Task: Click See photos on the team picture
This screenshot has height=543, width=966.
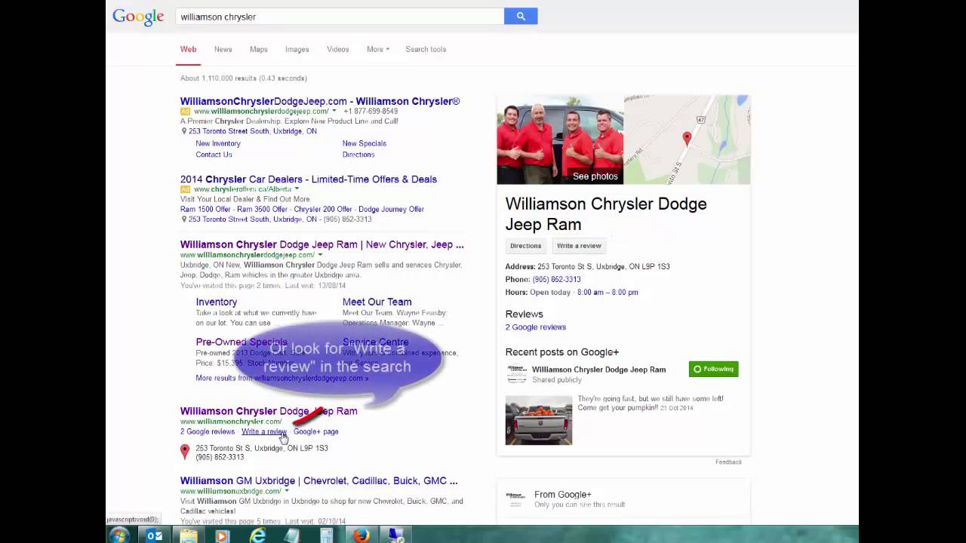Action: coord(595,176)
